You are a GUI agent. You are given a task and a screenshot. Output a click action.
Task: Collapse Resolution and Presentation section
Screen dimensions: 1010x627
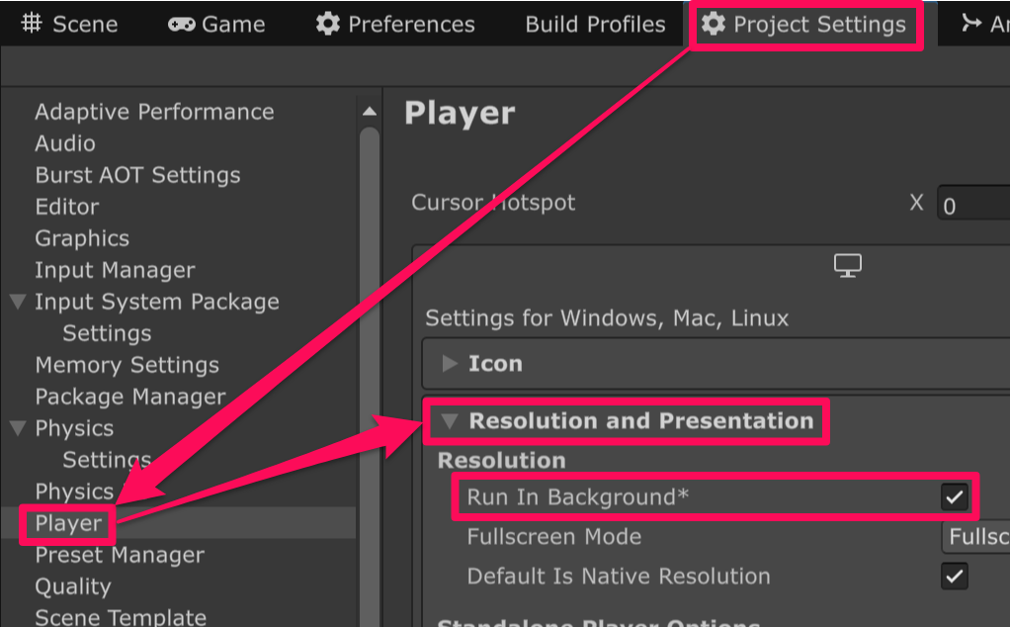451,421
